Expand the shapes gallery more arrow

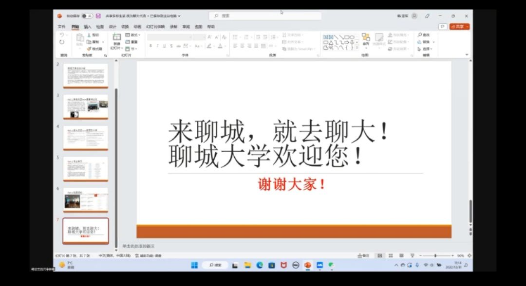(x=357, y=48)
